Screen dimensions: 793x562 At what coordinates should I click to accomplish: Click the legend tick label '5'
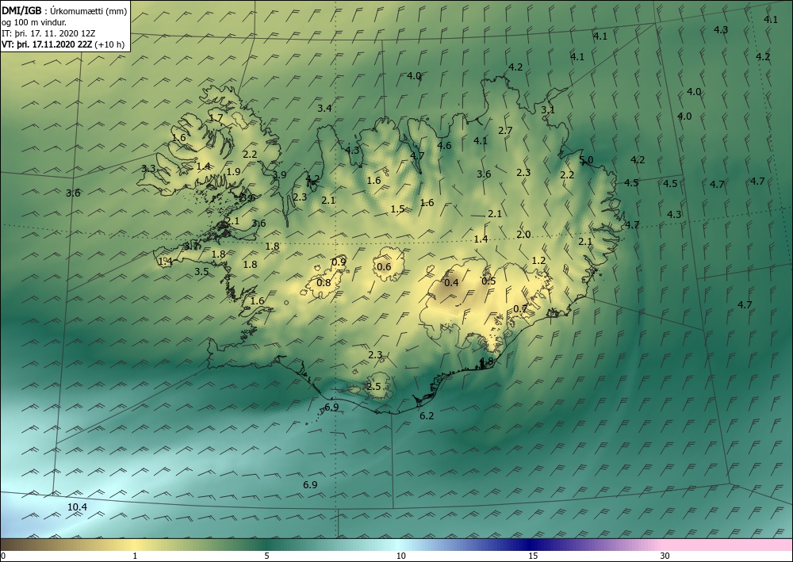point(266,556)
